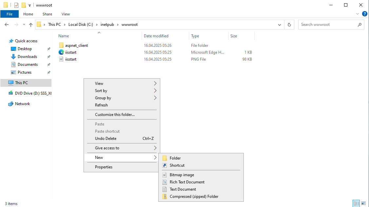
Task: Open the Group by submenu
Action: (x=122, y=98)
